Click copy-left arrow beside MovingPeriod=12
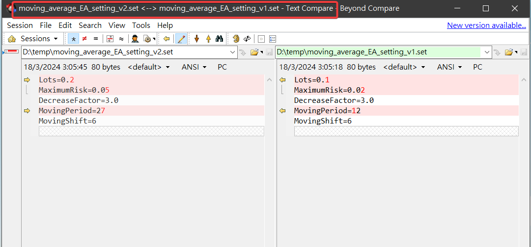Screen dimensions: 531x247 pyautogui.click(x=282, y=111)
